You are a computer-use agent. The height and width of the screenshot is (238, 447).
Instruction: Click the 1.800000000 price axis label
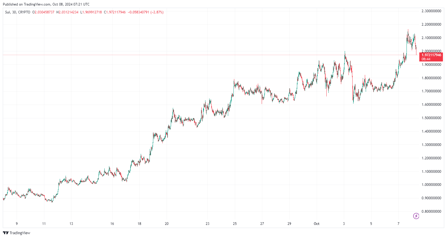(x=431, y=78)
